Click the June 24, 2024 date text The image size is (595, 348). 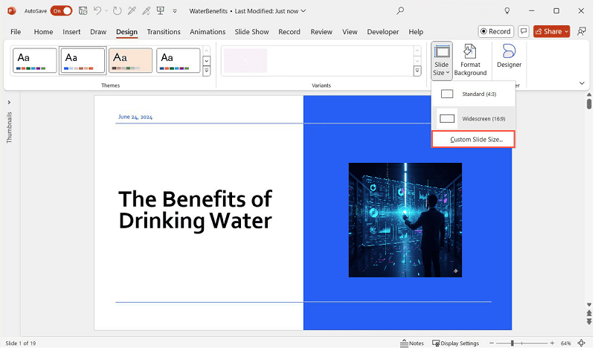click(135, 117)
